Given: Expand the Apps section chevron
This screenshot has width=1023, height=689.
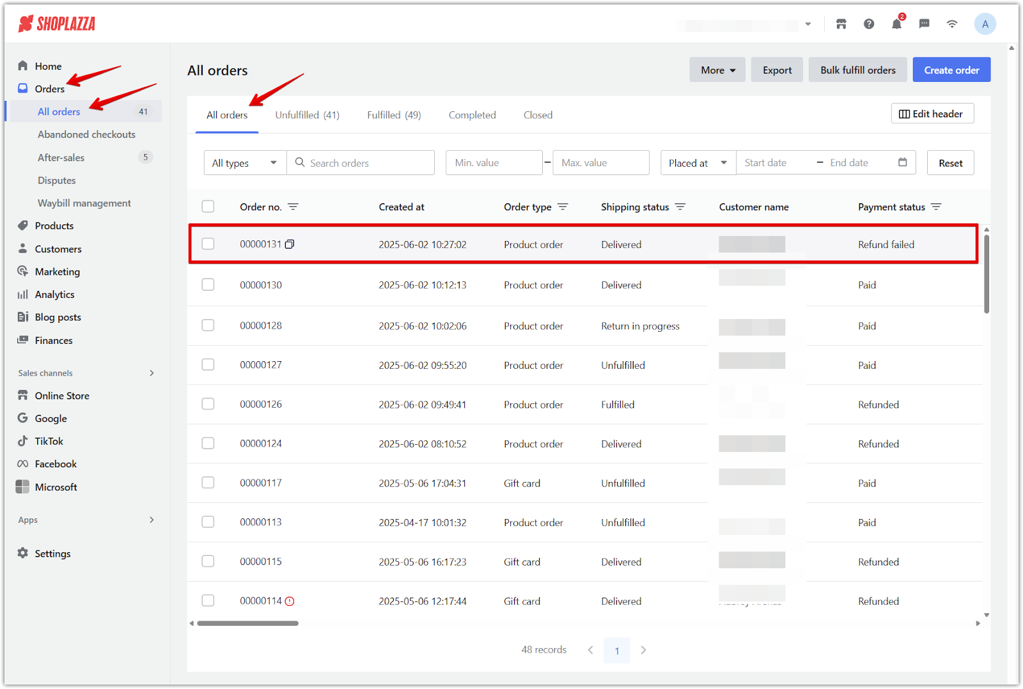Looking at the screenshot, I should tap(152, 520).
